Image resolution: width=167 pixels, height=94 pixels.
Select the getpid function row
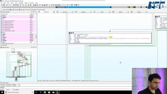click(18, 17)
